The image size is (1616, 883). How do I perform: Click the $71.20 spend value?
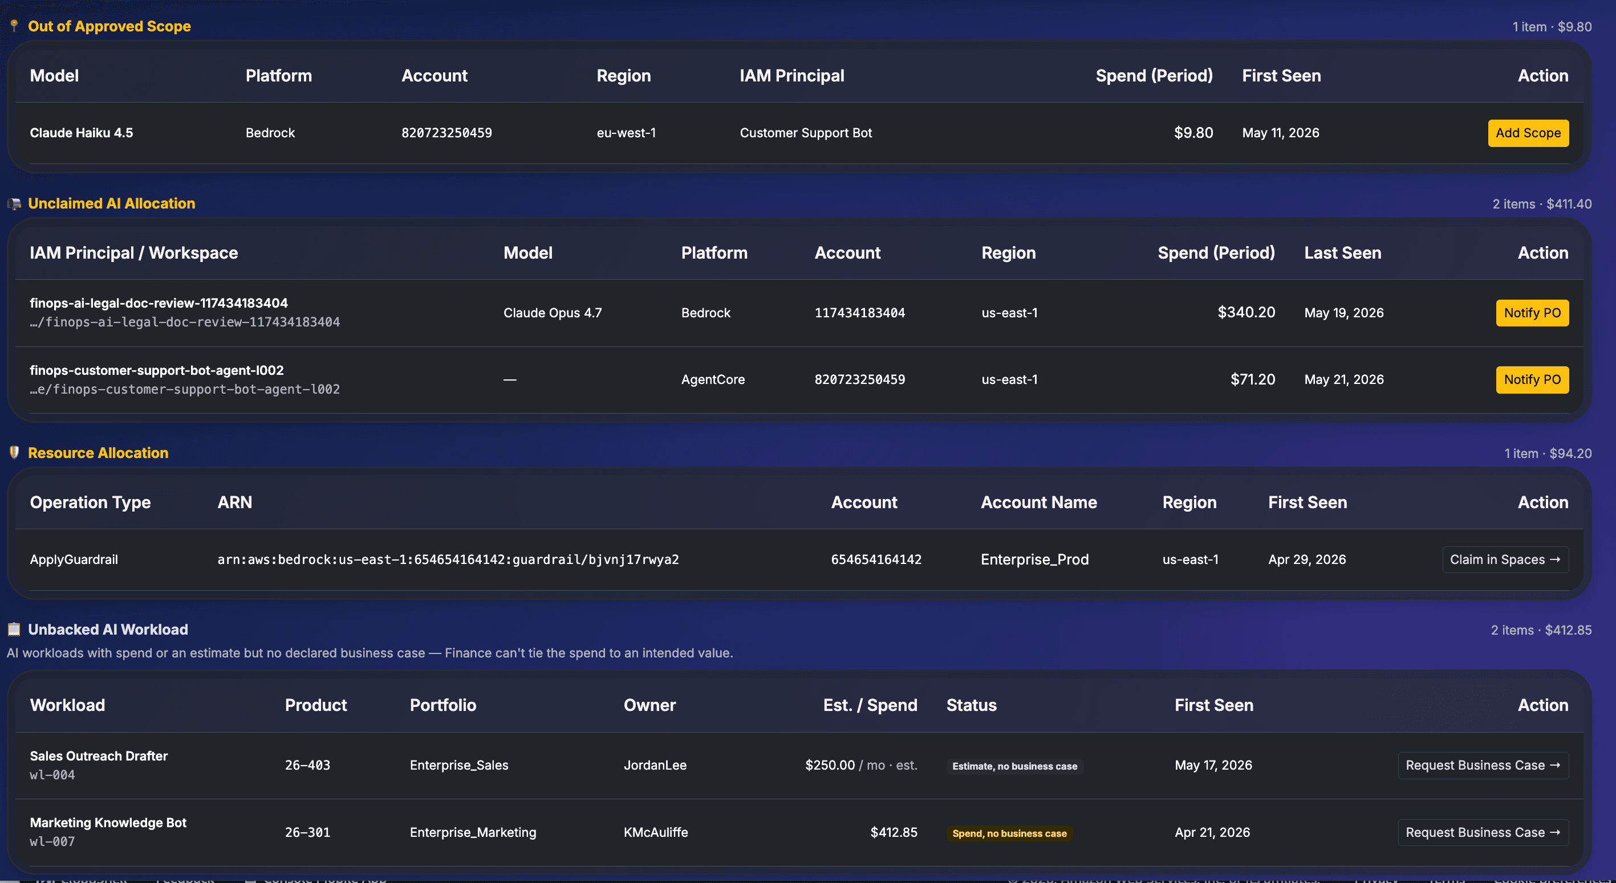click(1252, 380)
